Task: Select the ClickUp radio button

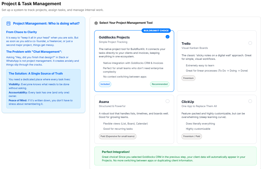Action: click(250, 101)
